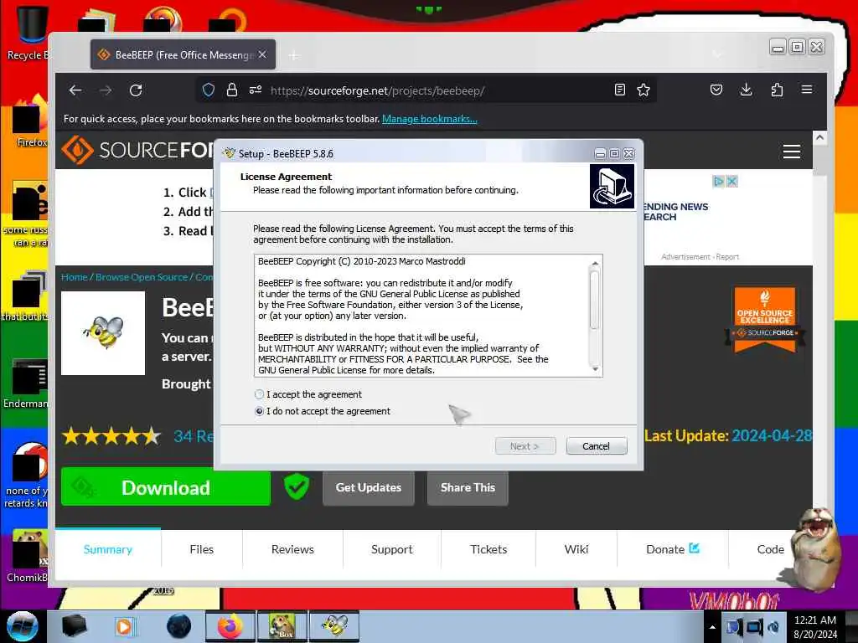
Task: Click the Home breadcrumb link
Action: [x=75, y=277]
